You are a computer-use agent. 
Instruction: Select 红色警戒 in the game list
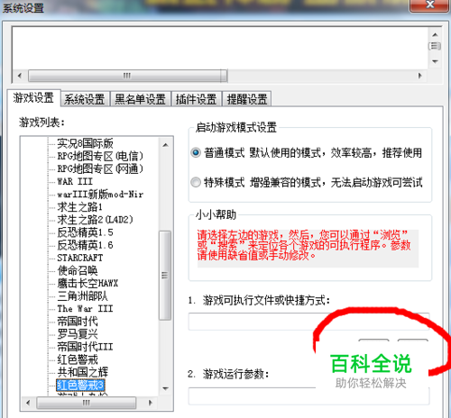(78, 359)
